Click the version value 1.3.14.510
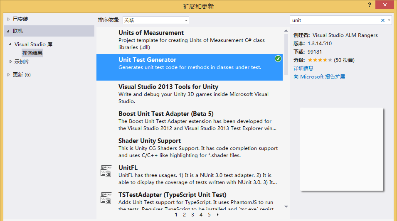 click(x=320, y=44)
